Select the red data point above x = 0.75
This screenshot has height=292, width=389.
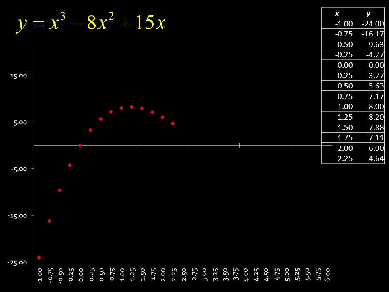pos(111,112)
